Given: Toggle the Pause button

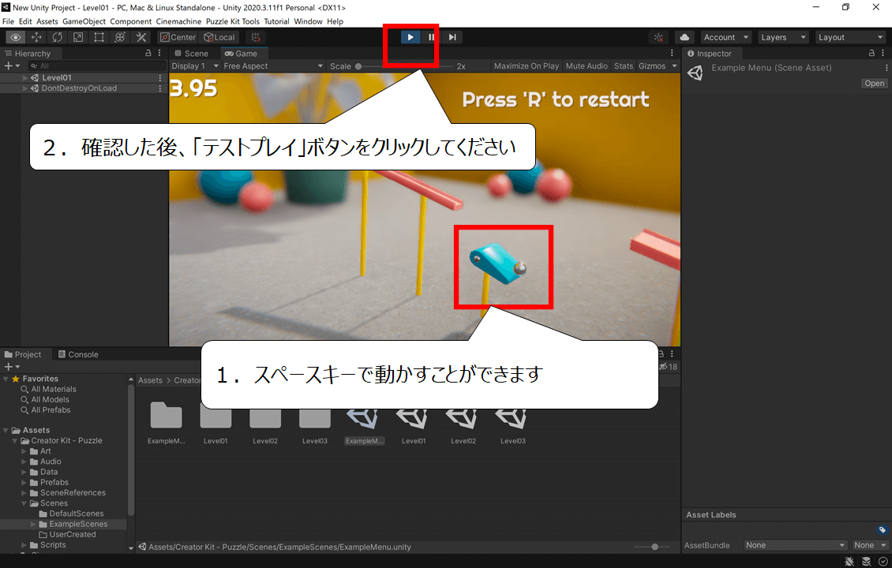Looking at the screenshot, I should click(x=431, y=38).
